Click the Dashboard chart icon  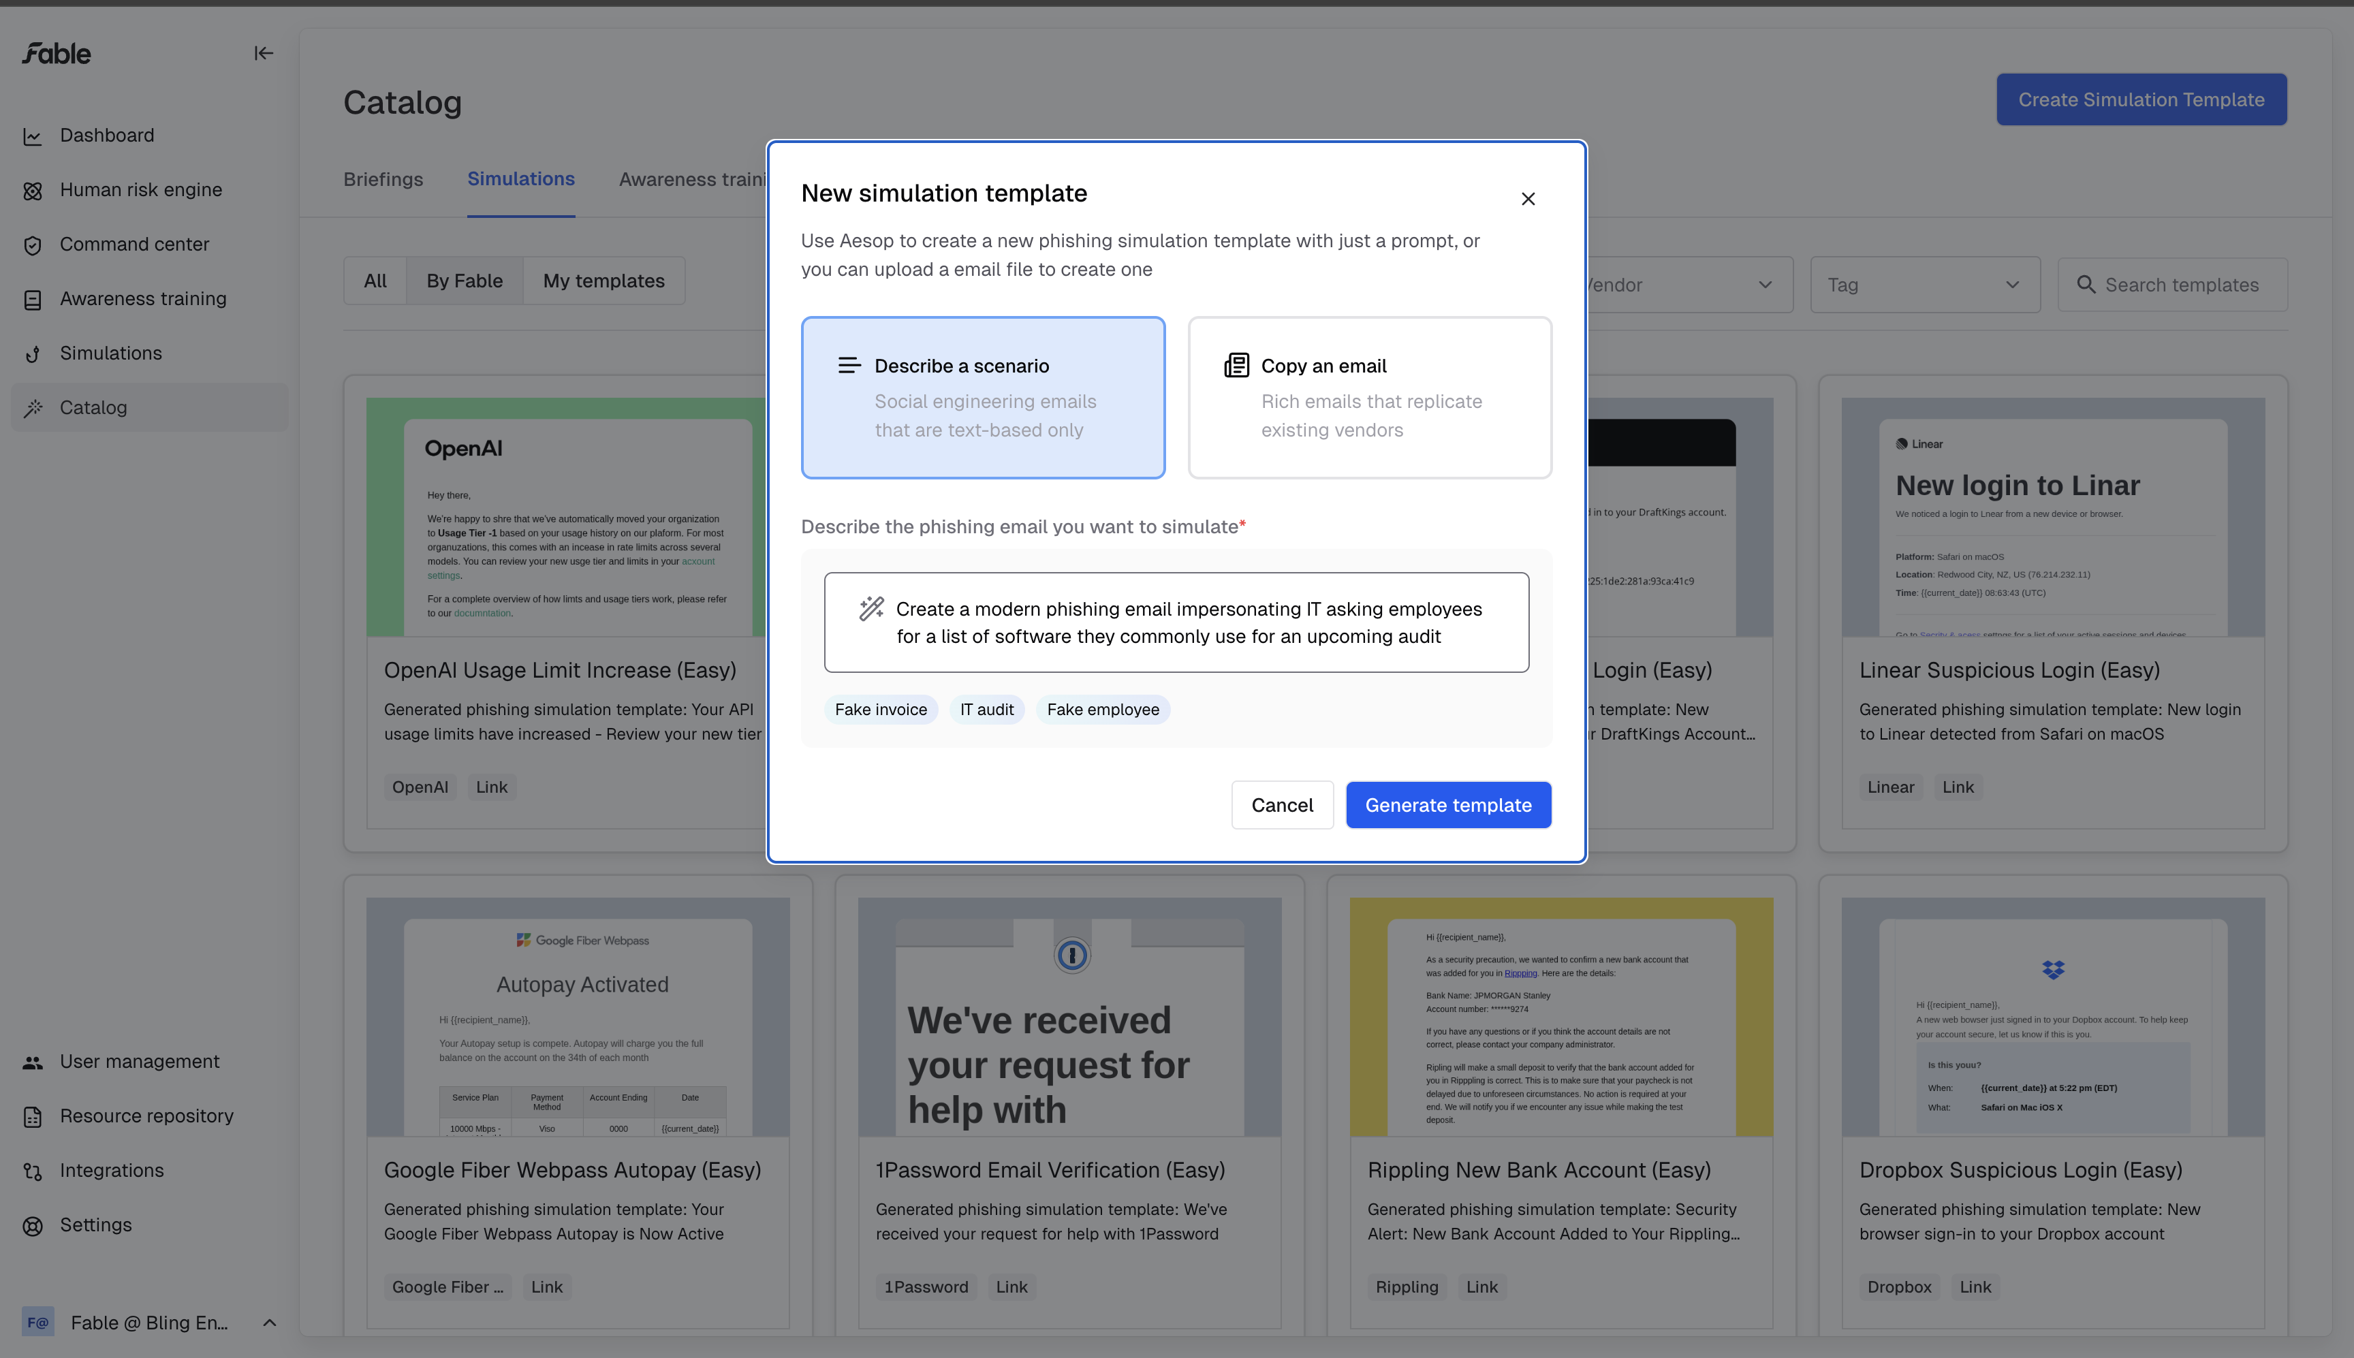[x=33, y=136]
